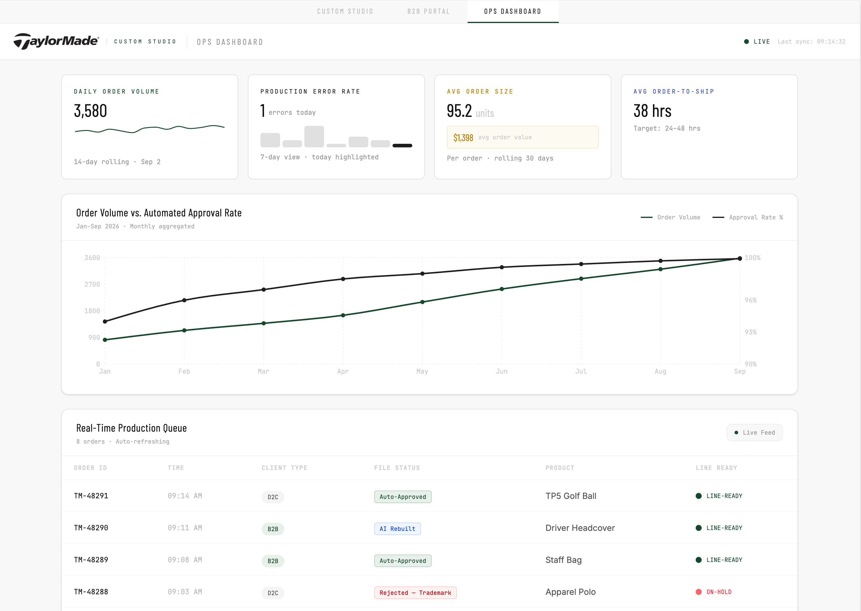Click the 95.2 units value

pyautogui.click(x=470, y=111)
